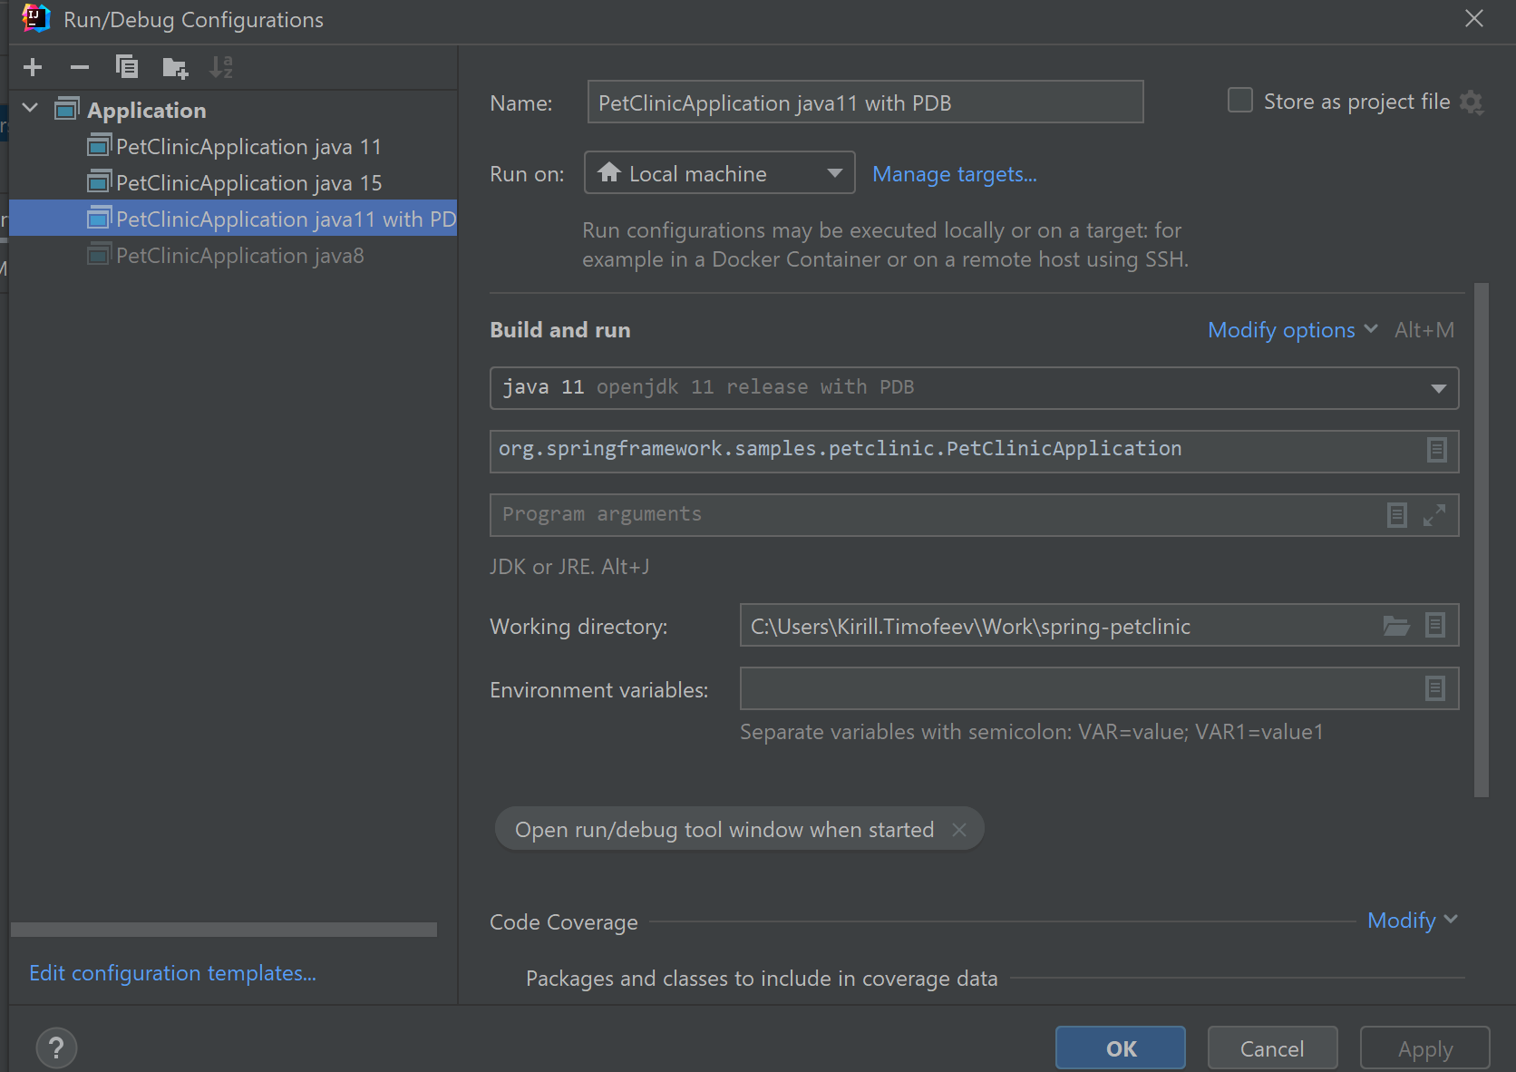
Task: Click Build and run heading
Action: (560, 330)
